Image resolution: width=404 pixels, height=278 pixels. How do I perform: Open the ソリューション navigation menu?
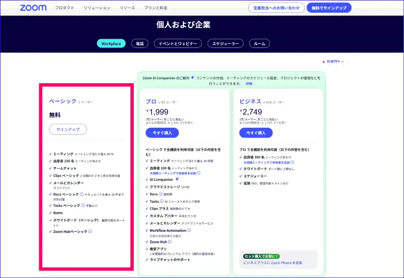(97, 8)
